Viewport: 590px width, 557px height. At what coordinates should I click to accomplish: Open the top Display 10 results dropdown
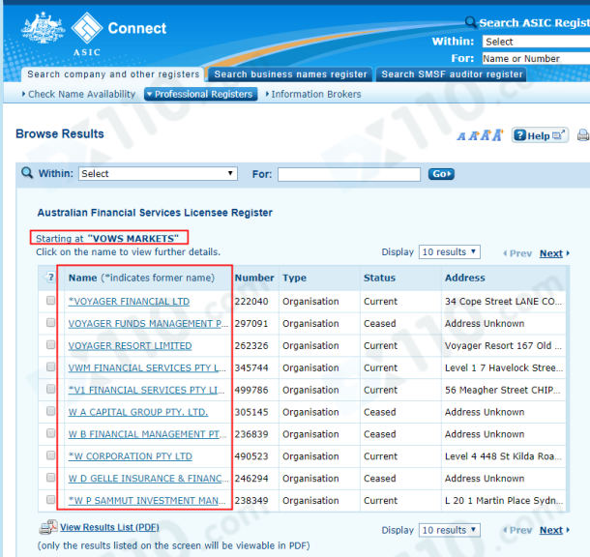[x=450, y=252]
